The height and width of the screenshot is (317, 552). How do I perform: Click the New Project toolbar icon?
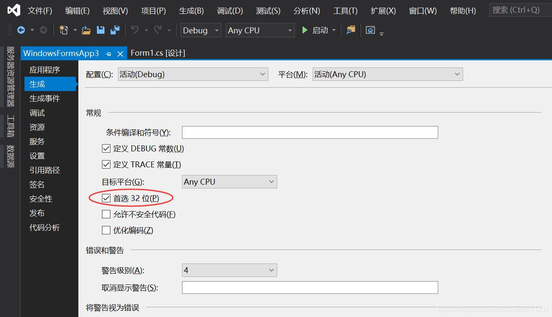point(64,30)
